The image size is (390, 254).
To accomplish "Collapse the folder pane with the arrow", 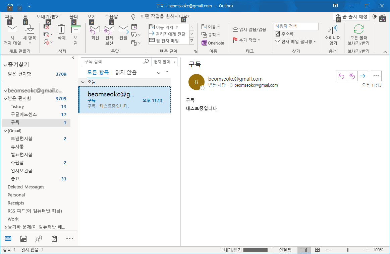I will [73, 58].
